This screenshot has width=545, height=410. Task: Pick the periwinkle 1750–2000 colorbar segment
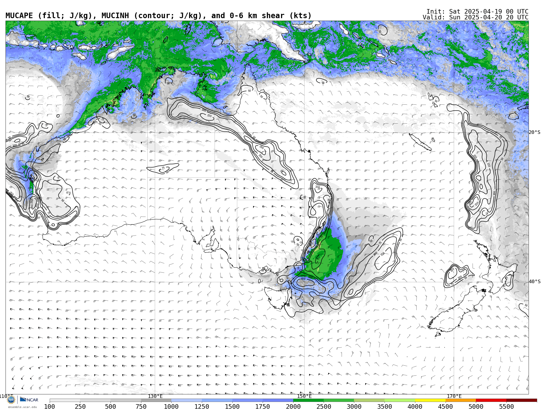(278, 400)
